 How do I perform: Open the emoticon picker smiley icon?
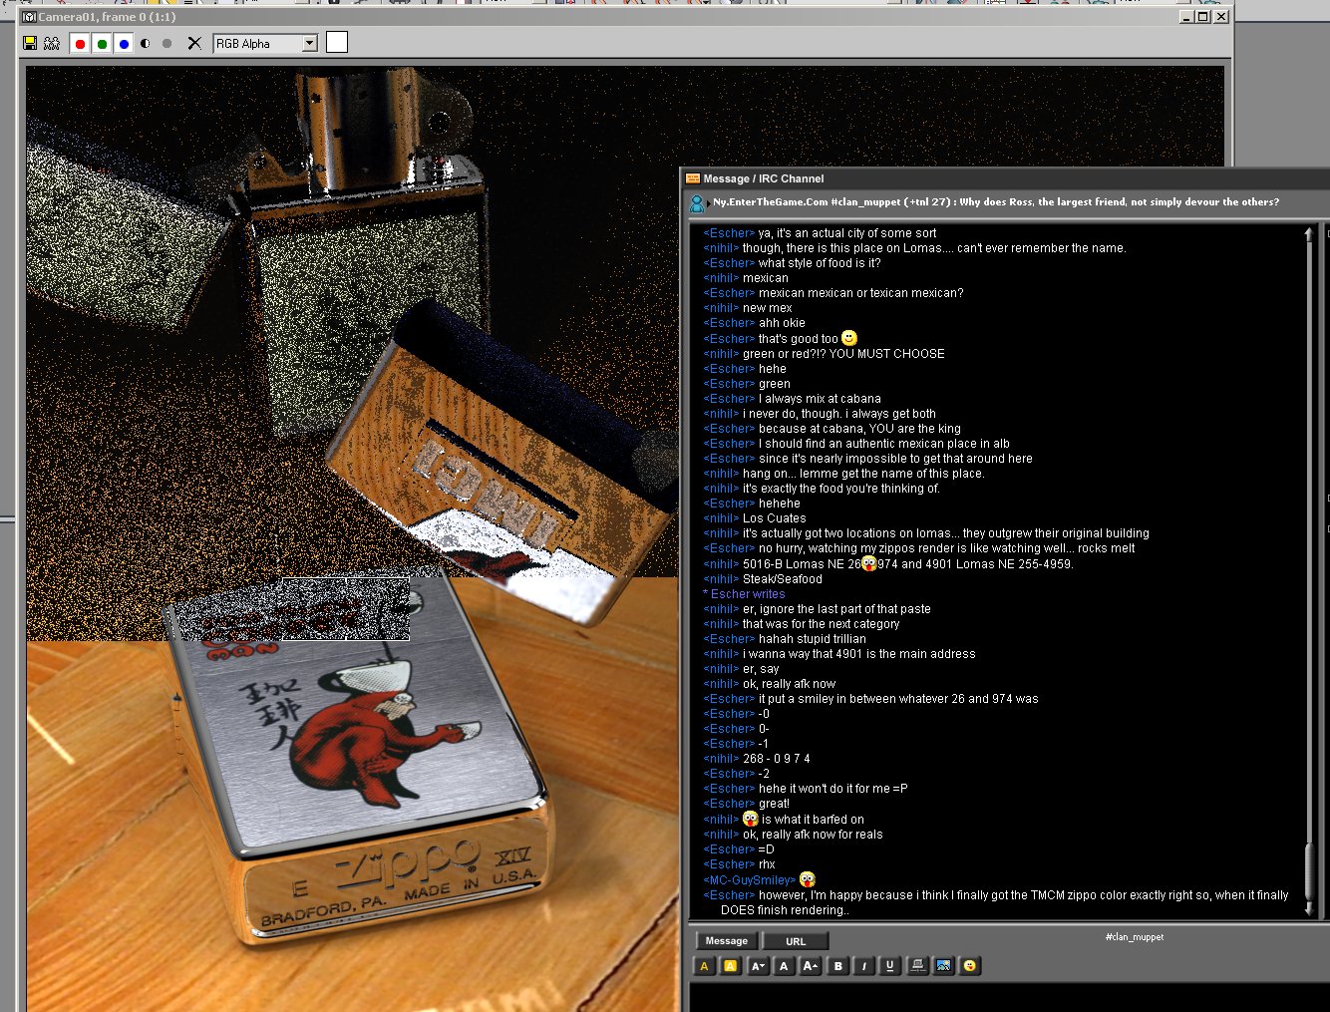pos(970,966)
